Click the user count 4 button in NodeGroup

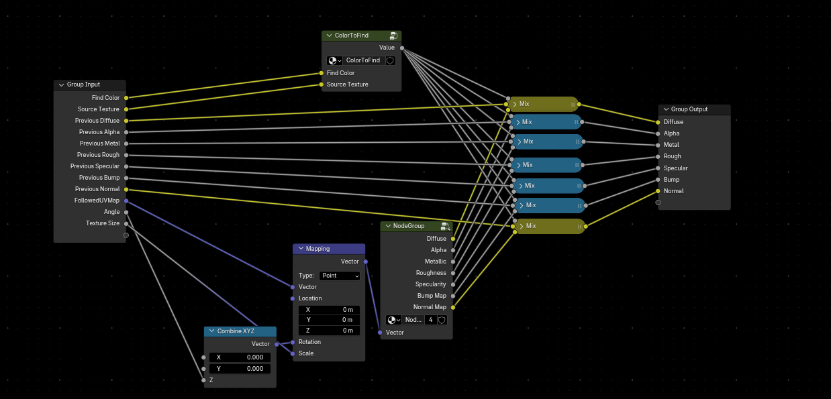(431, 320)
